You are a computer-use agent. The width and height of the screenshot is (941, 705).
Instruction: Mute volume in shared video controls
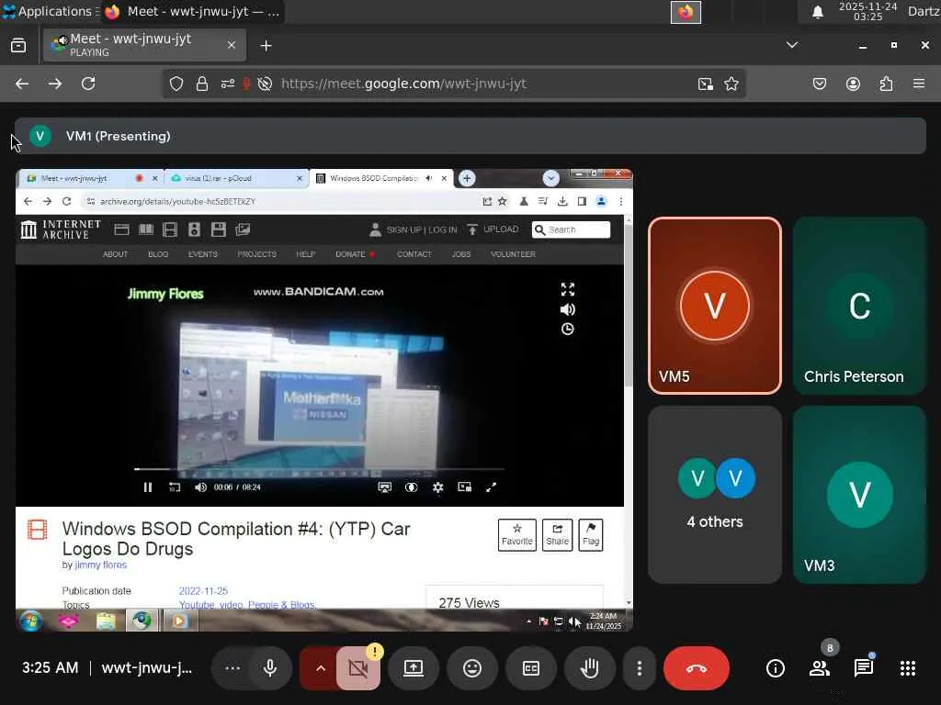point(201,487)
